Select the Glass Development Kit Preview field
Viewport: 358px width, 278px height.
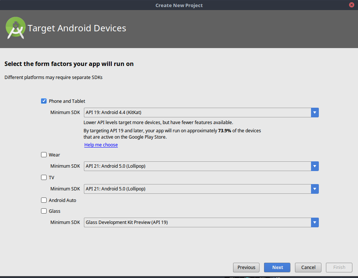186,222
